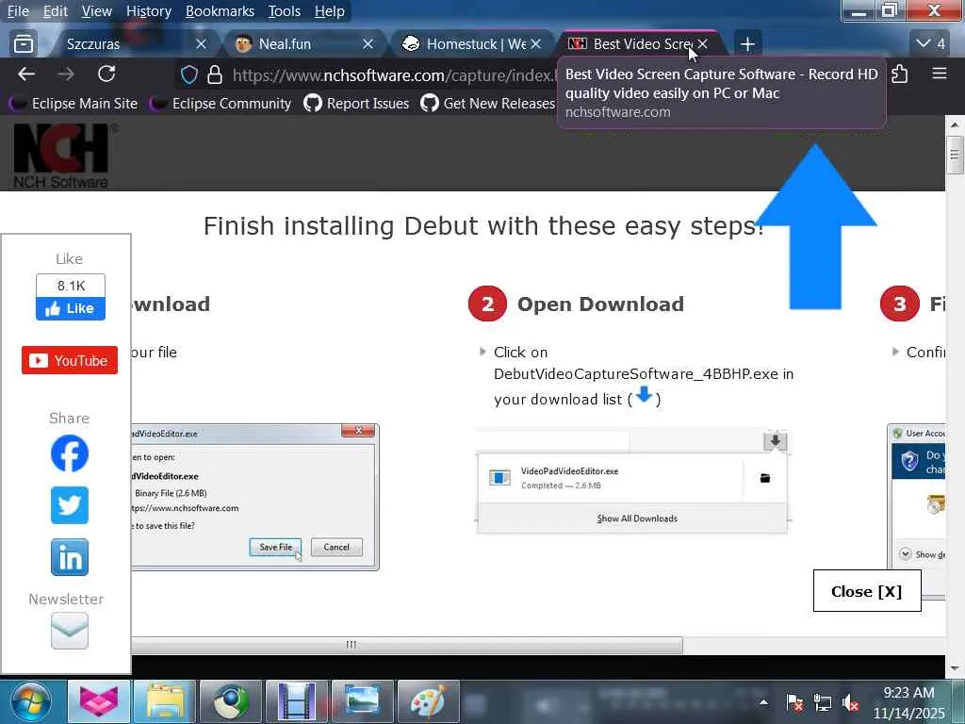This screenshot has height=724, width=965.
Task: Share the page on LinkedIn
Action: point(70,557)
